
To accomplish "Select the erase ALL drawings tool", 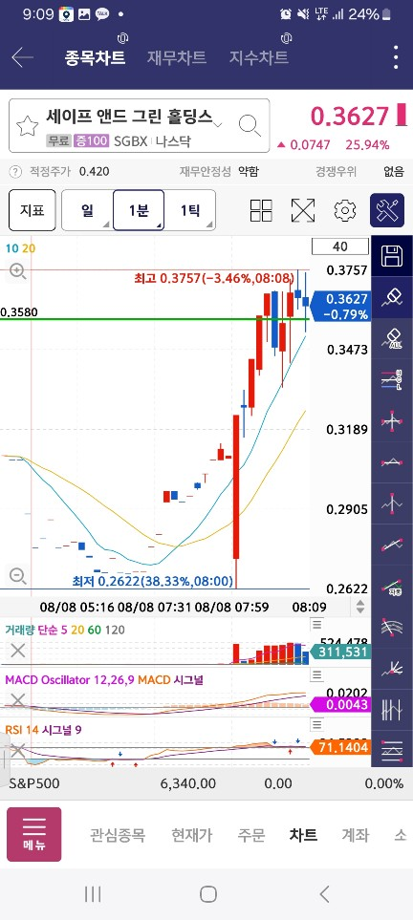I will (392, 338).
